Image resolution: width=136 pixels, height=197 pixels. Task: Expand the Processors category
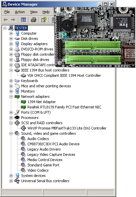coord(11,118)
